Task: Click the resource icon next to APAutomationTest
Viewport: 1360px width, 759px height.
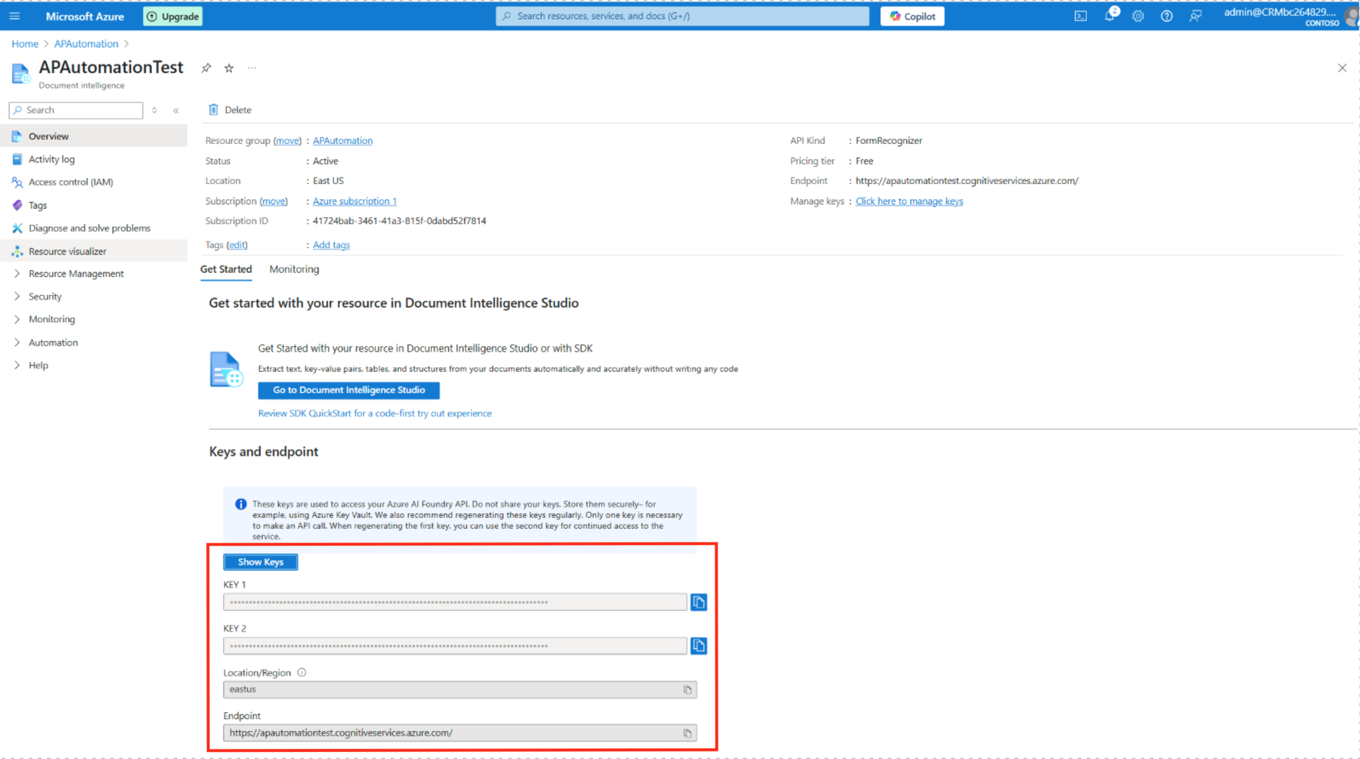Action: [20, 74]
